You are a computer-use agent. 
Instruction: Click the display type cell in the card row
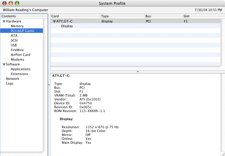pyautogui.click(x=107, y=21)
